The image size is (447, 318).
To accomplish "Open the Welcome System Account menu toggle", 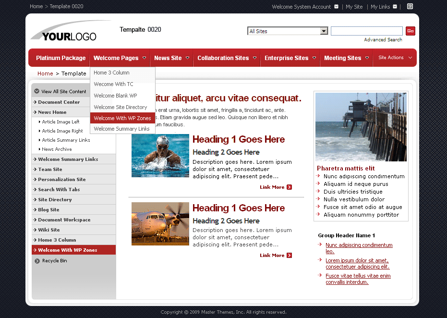I will [337, 7].
